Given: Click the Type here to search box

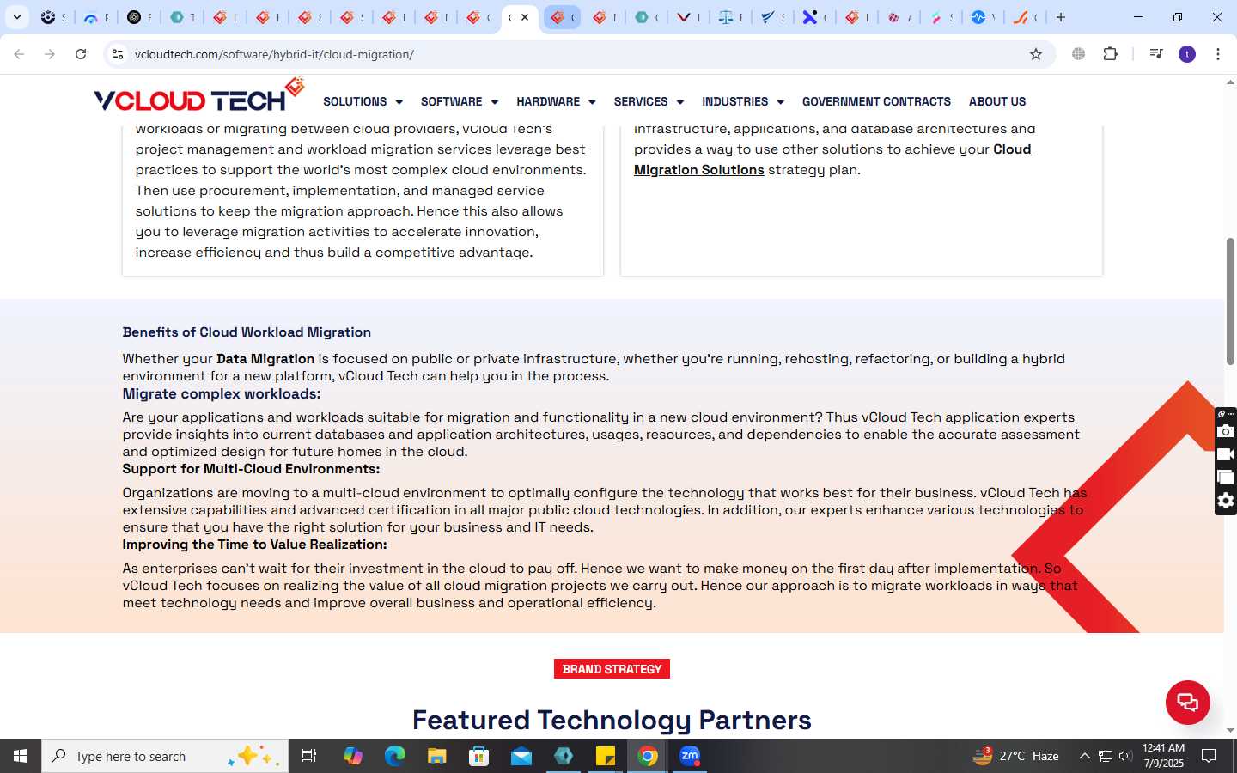Looking at the screenshot, I should pyautogui.click(x=165, y=756).
